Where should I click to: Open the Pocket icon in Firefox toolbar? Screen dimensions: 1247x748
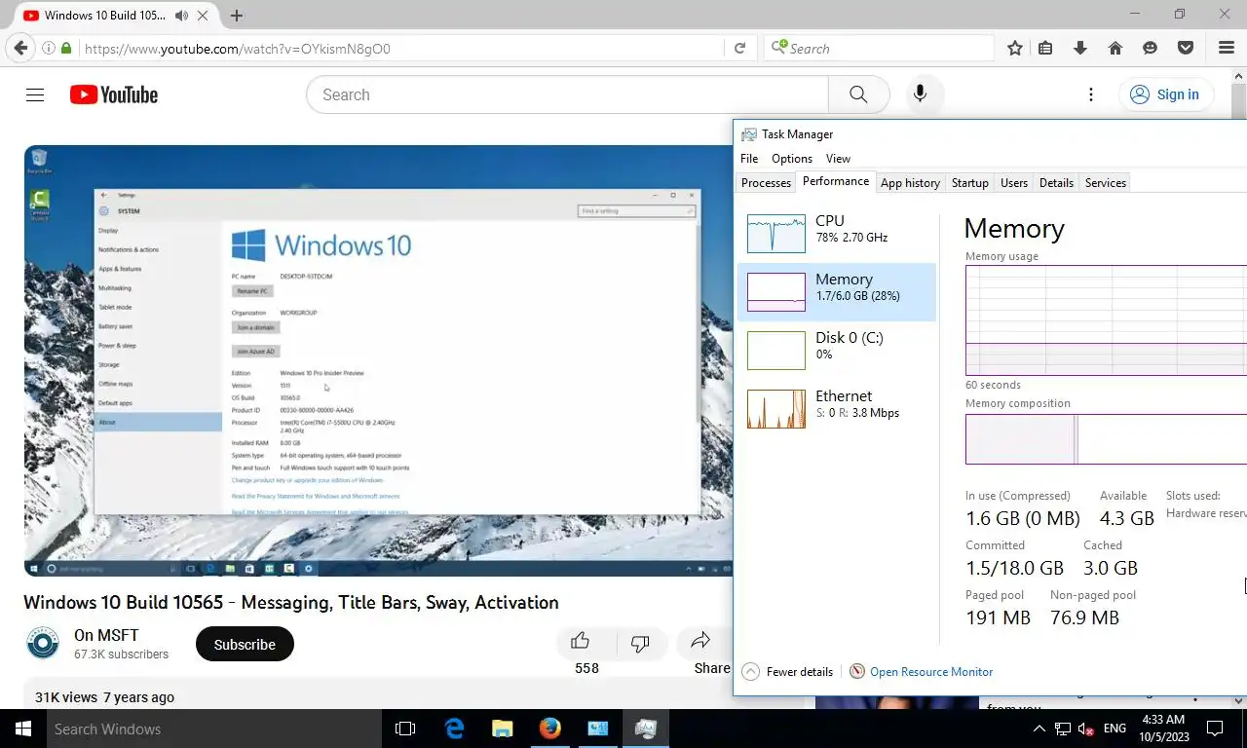(x=1186, y=48)
